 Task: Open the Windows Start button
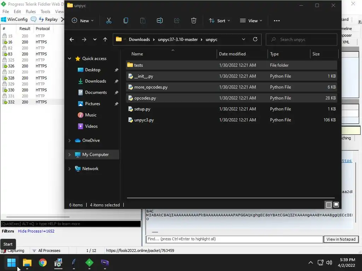click(11, 263)
